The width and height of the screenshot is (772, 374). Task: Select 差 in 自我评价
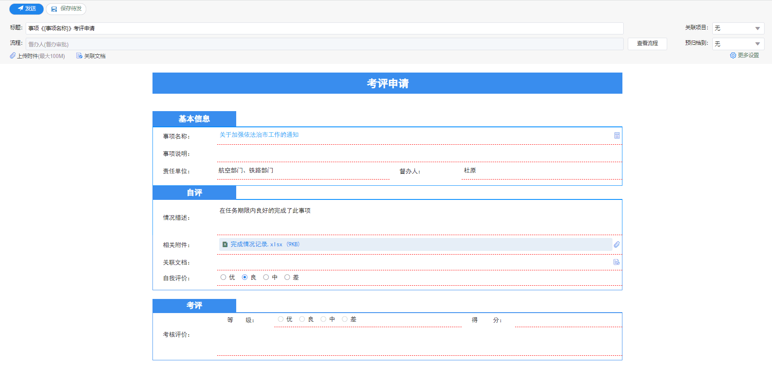(287, 277)
